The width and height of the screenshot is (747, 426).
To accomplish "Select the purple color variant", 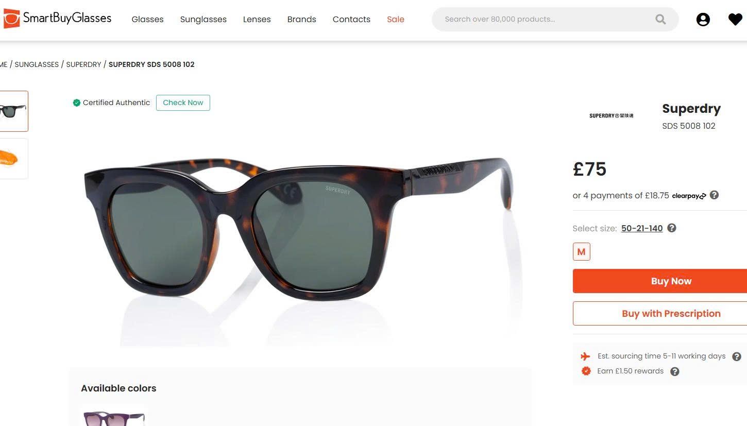I will (x=114, y=417).
